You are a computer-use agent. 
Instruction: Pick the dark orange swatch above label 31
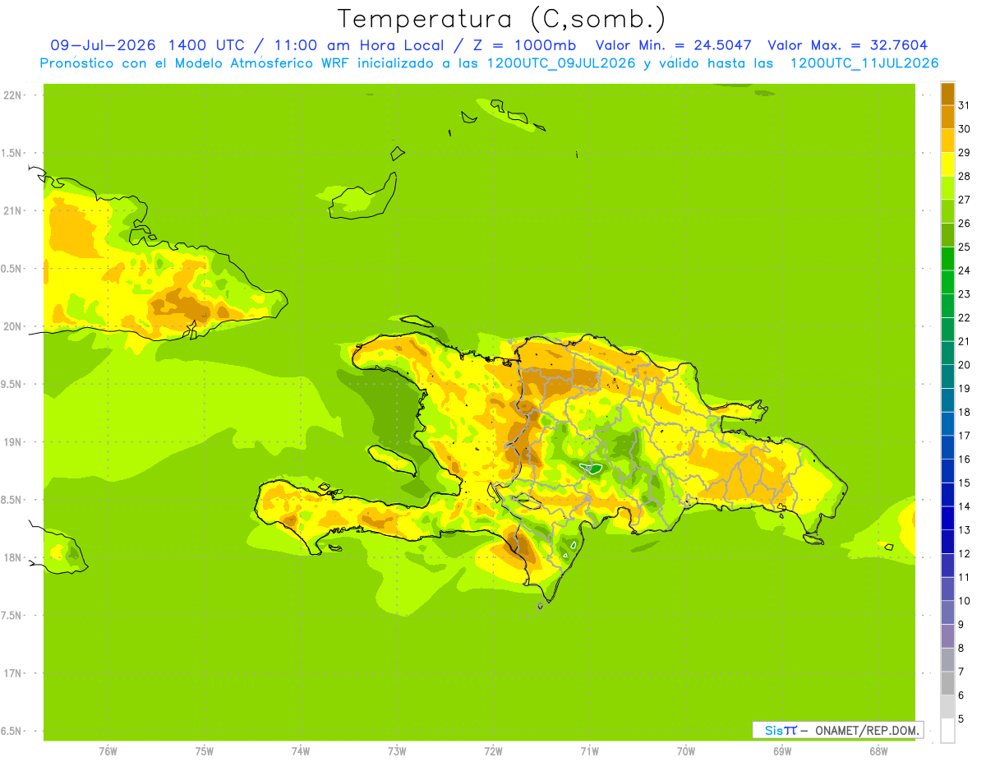tap(947, 94)
